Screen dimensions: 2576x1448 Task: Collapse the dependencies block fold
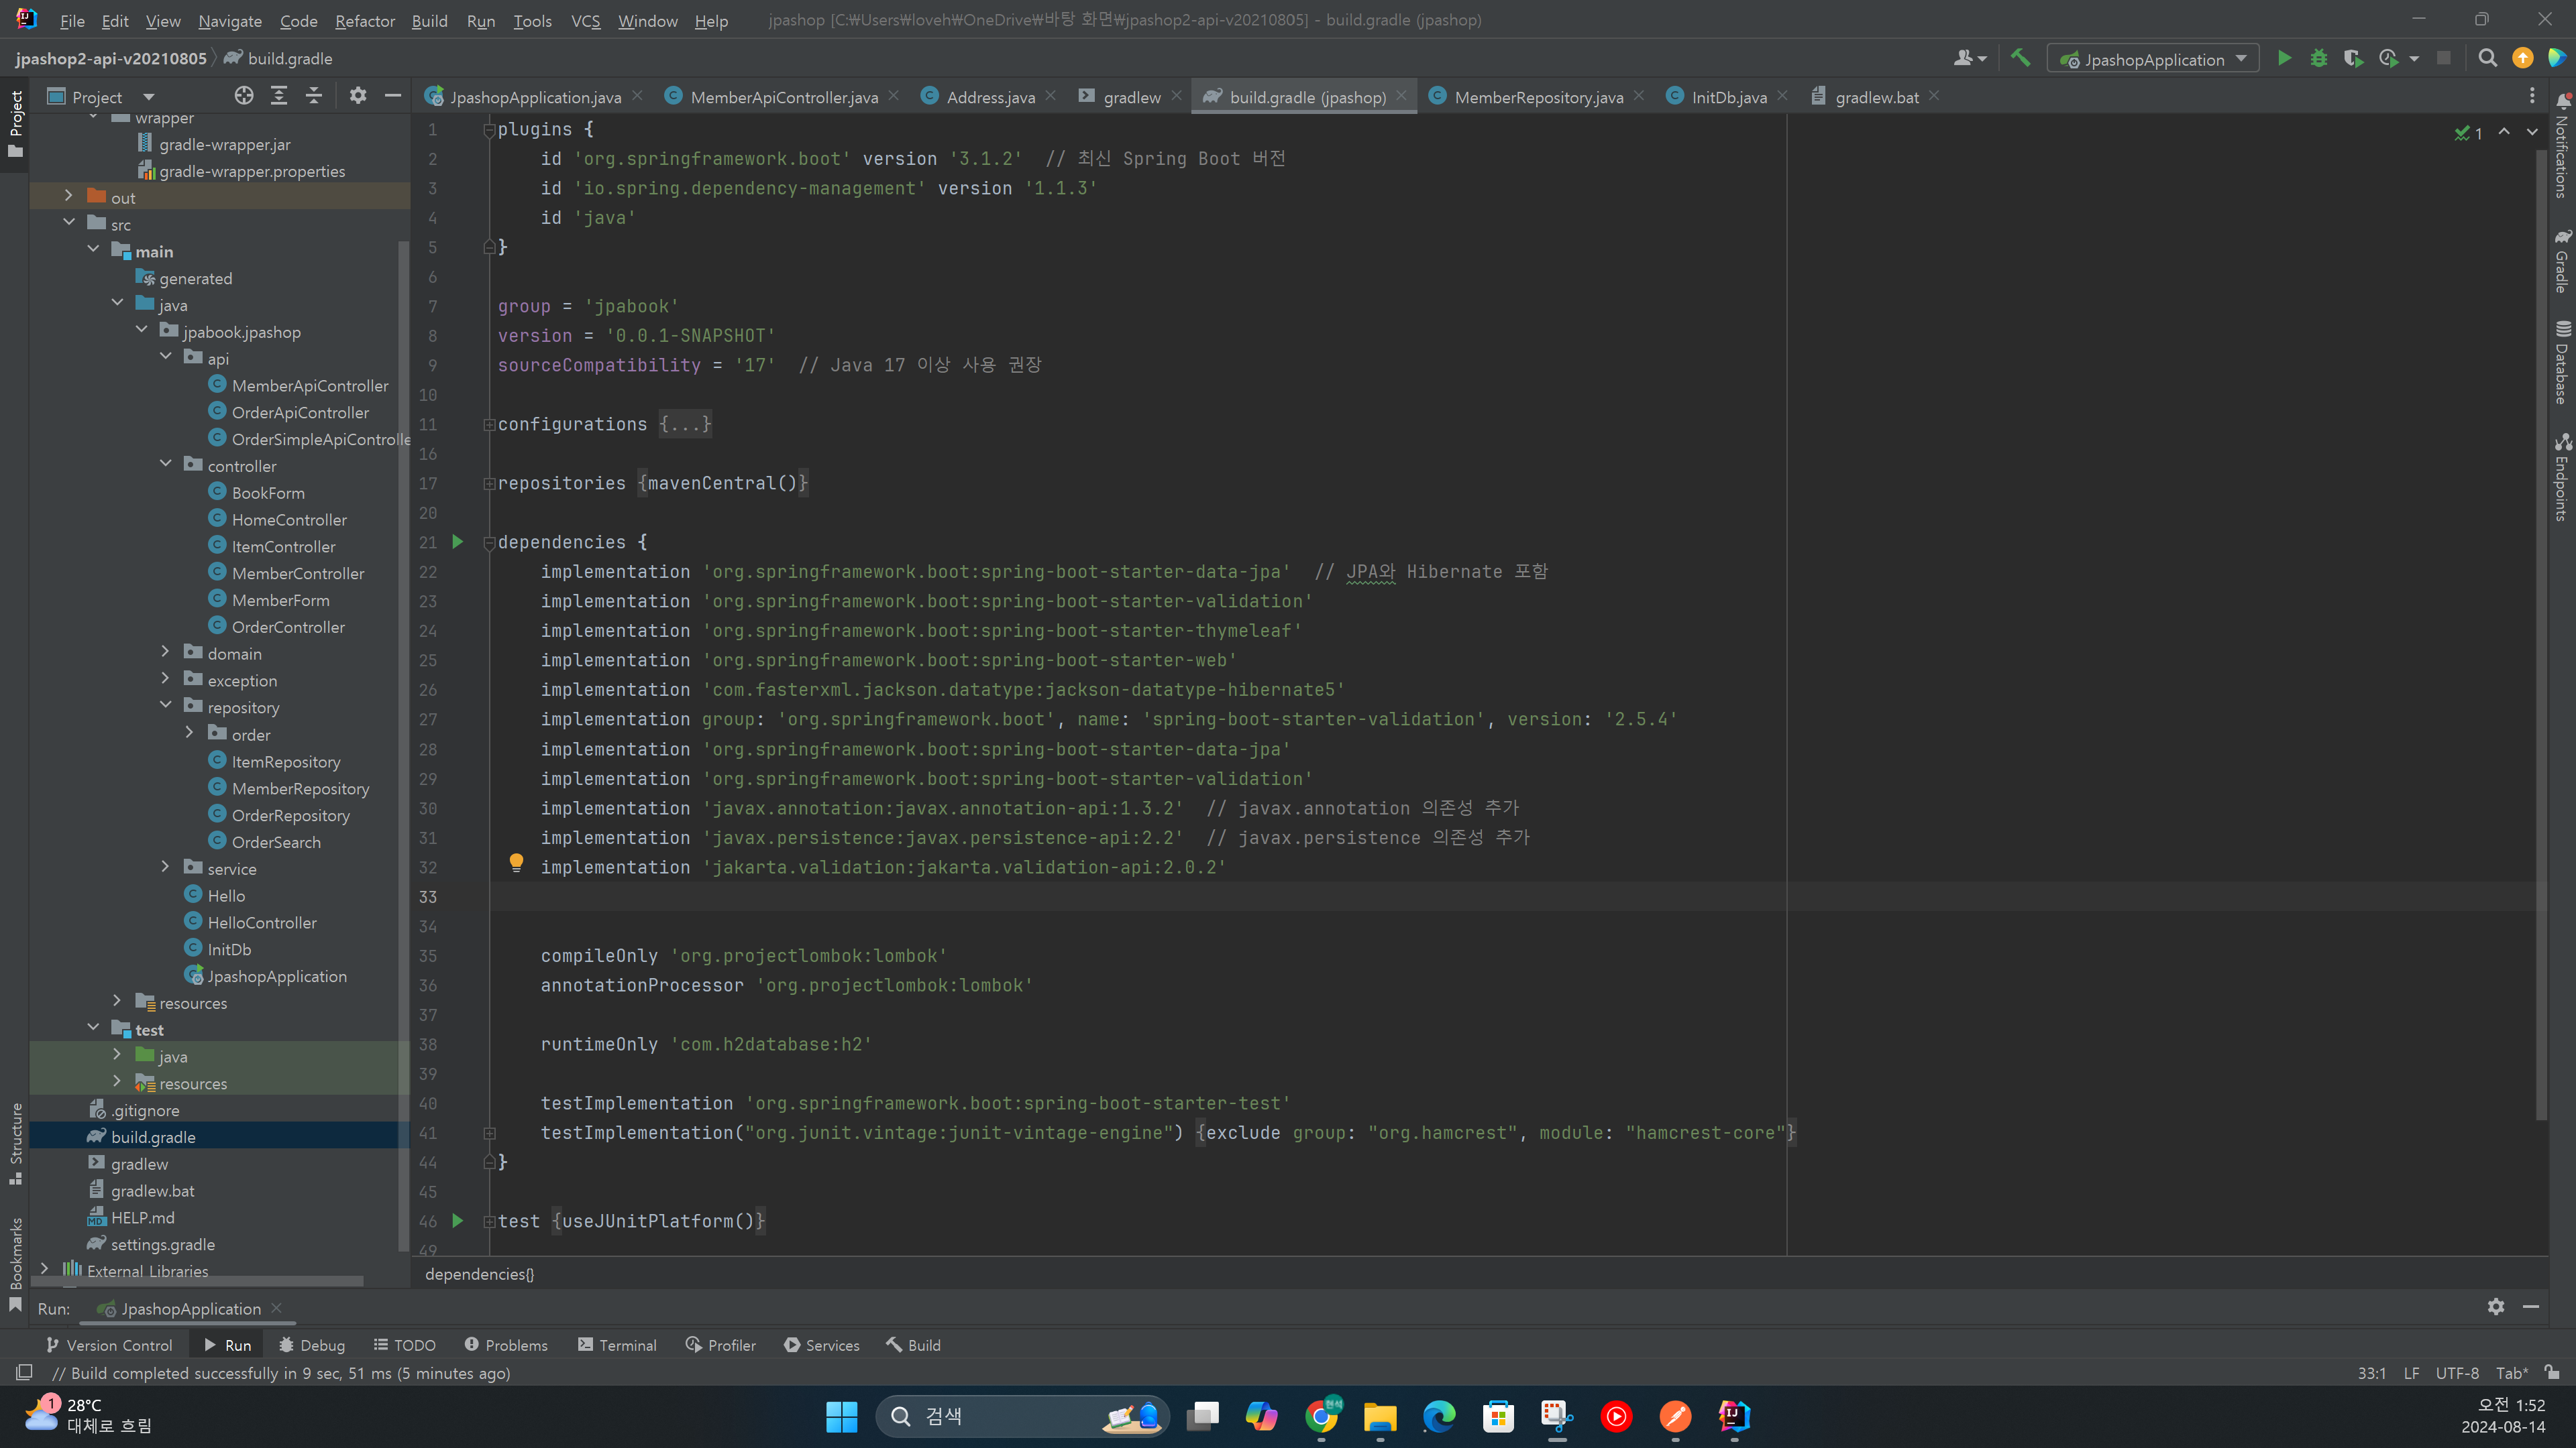point(490,542)
